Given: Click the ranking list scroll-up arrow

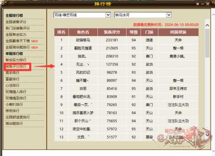Looking at the screenshot, I should (207, 25).
